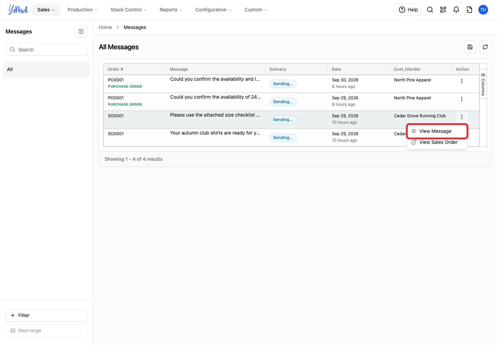Open the QR code scanner icon
This screenshot has width=497, height=345.
click(443, 10)
